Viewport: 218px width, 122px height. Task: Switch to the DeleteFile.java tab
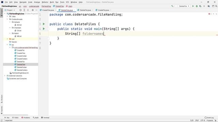point(85,10)
